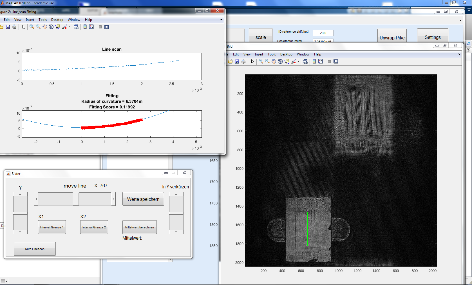Open the Insert menu in Bild figure
472x285 pixels.
pos(259,54)
